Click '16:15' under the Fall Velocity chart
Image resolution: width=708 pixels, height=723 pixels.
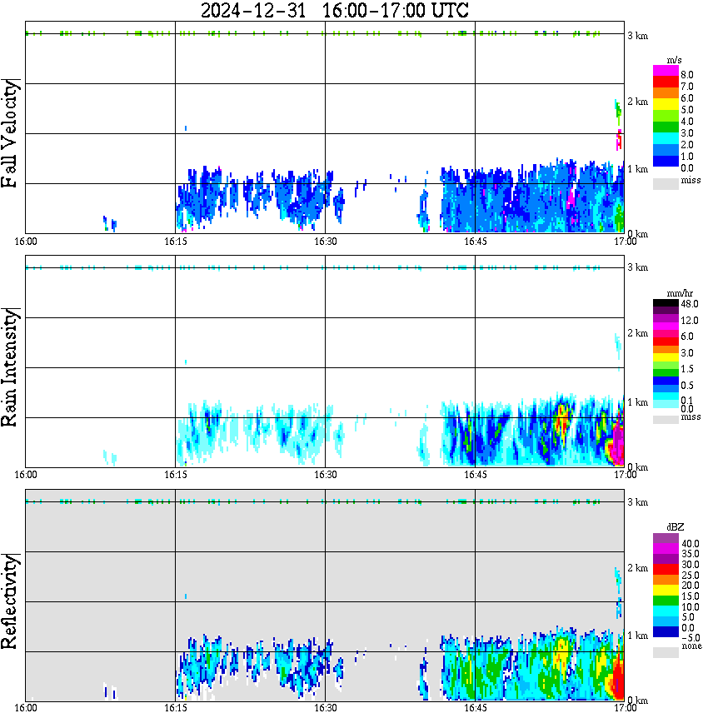tap(176, 242)
